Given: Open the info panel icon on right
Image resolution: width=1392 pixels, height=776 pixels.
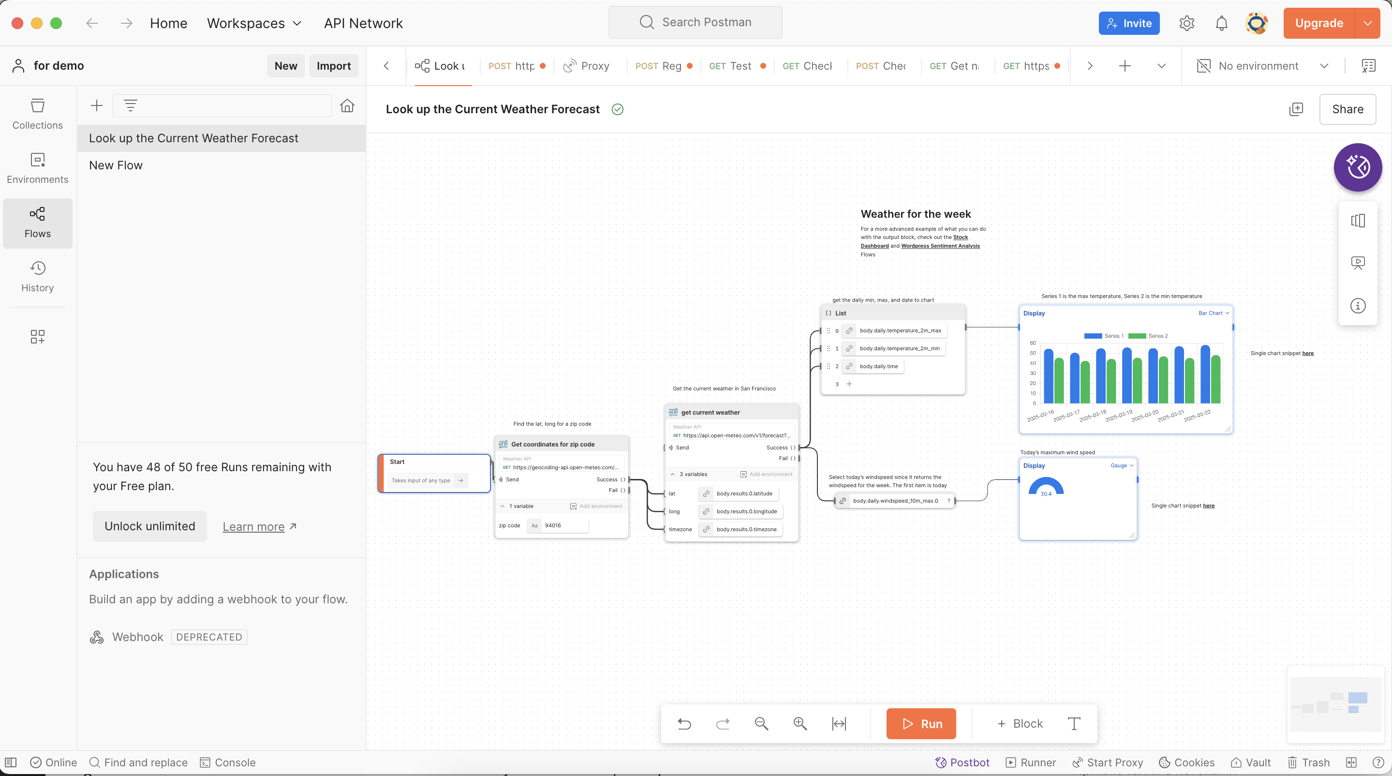Looking at the screenshot, I should pos(1357,306).
